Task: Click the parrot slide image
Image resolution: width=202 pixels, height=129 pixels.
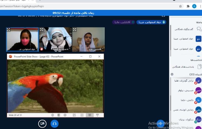Action: [55, 86]
